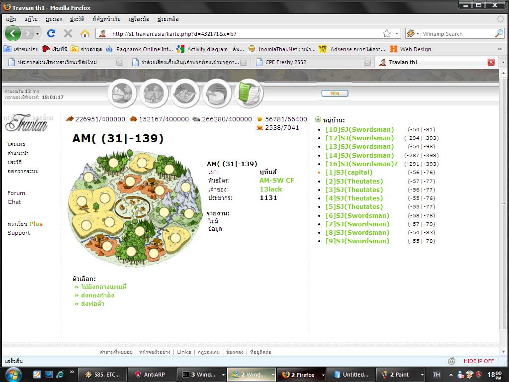509x382 pixels.
Task: Open ทราเวียน Plus link
Action: [x=25, y=224]
